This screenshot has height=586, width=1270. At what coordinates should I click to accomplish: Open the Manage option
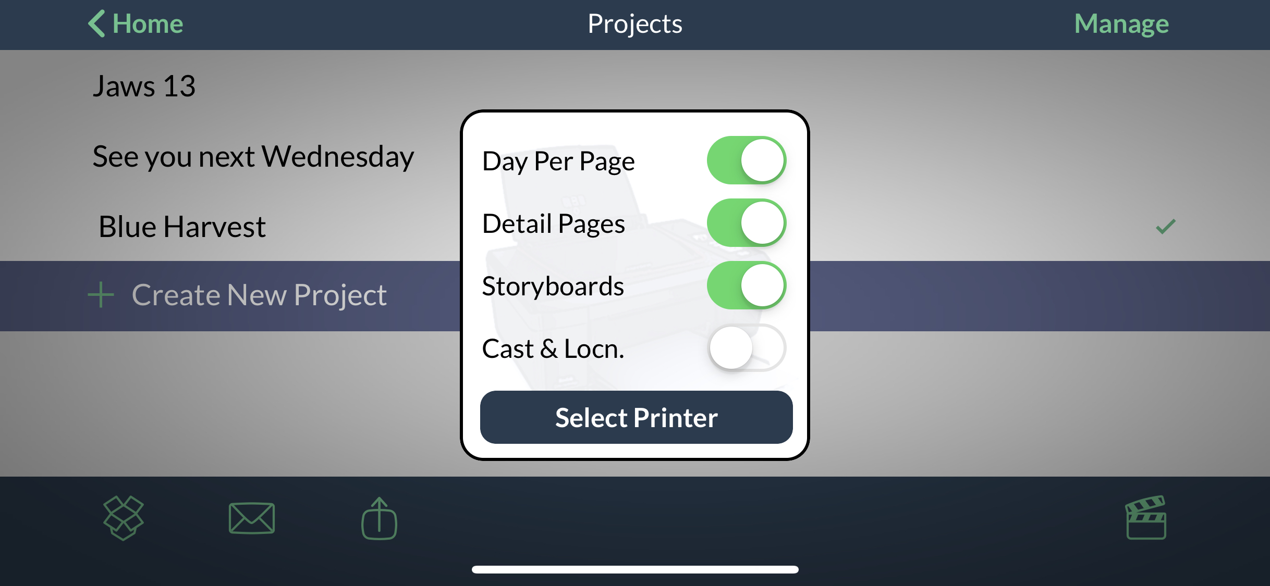click(1121, 24)
